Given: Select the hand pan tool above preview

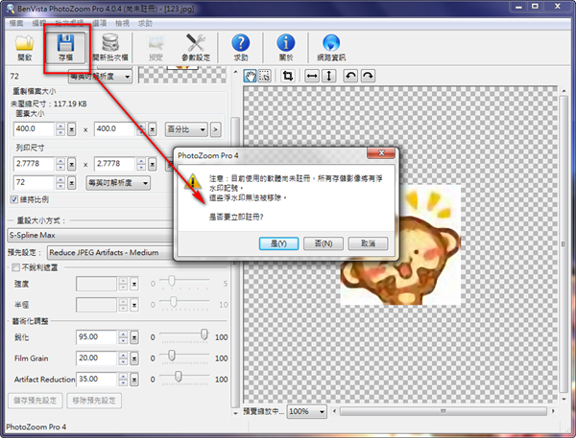Looking at the screenshot, I should [251, 76].
